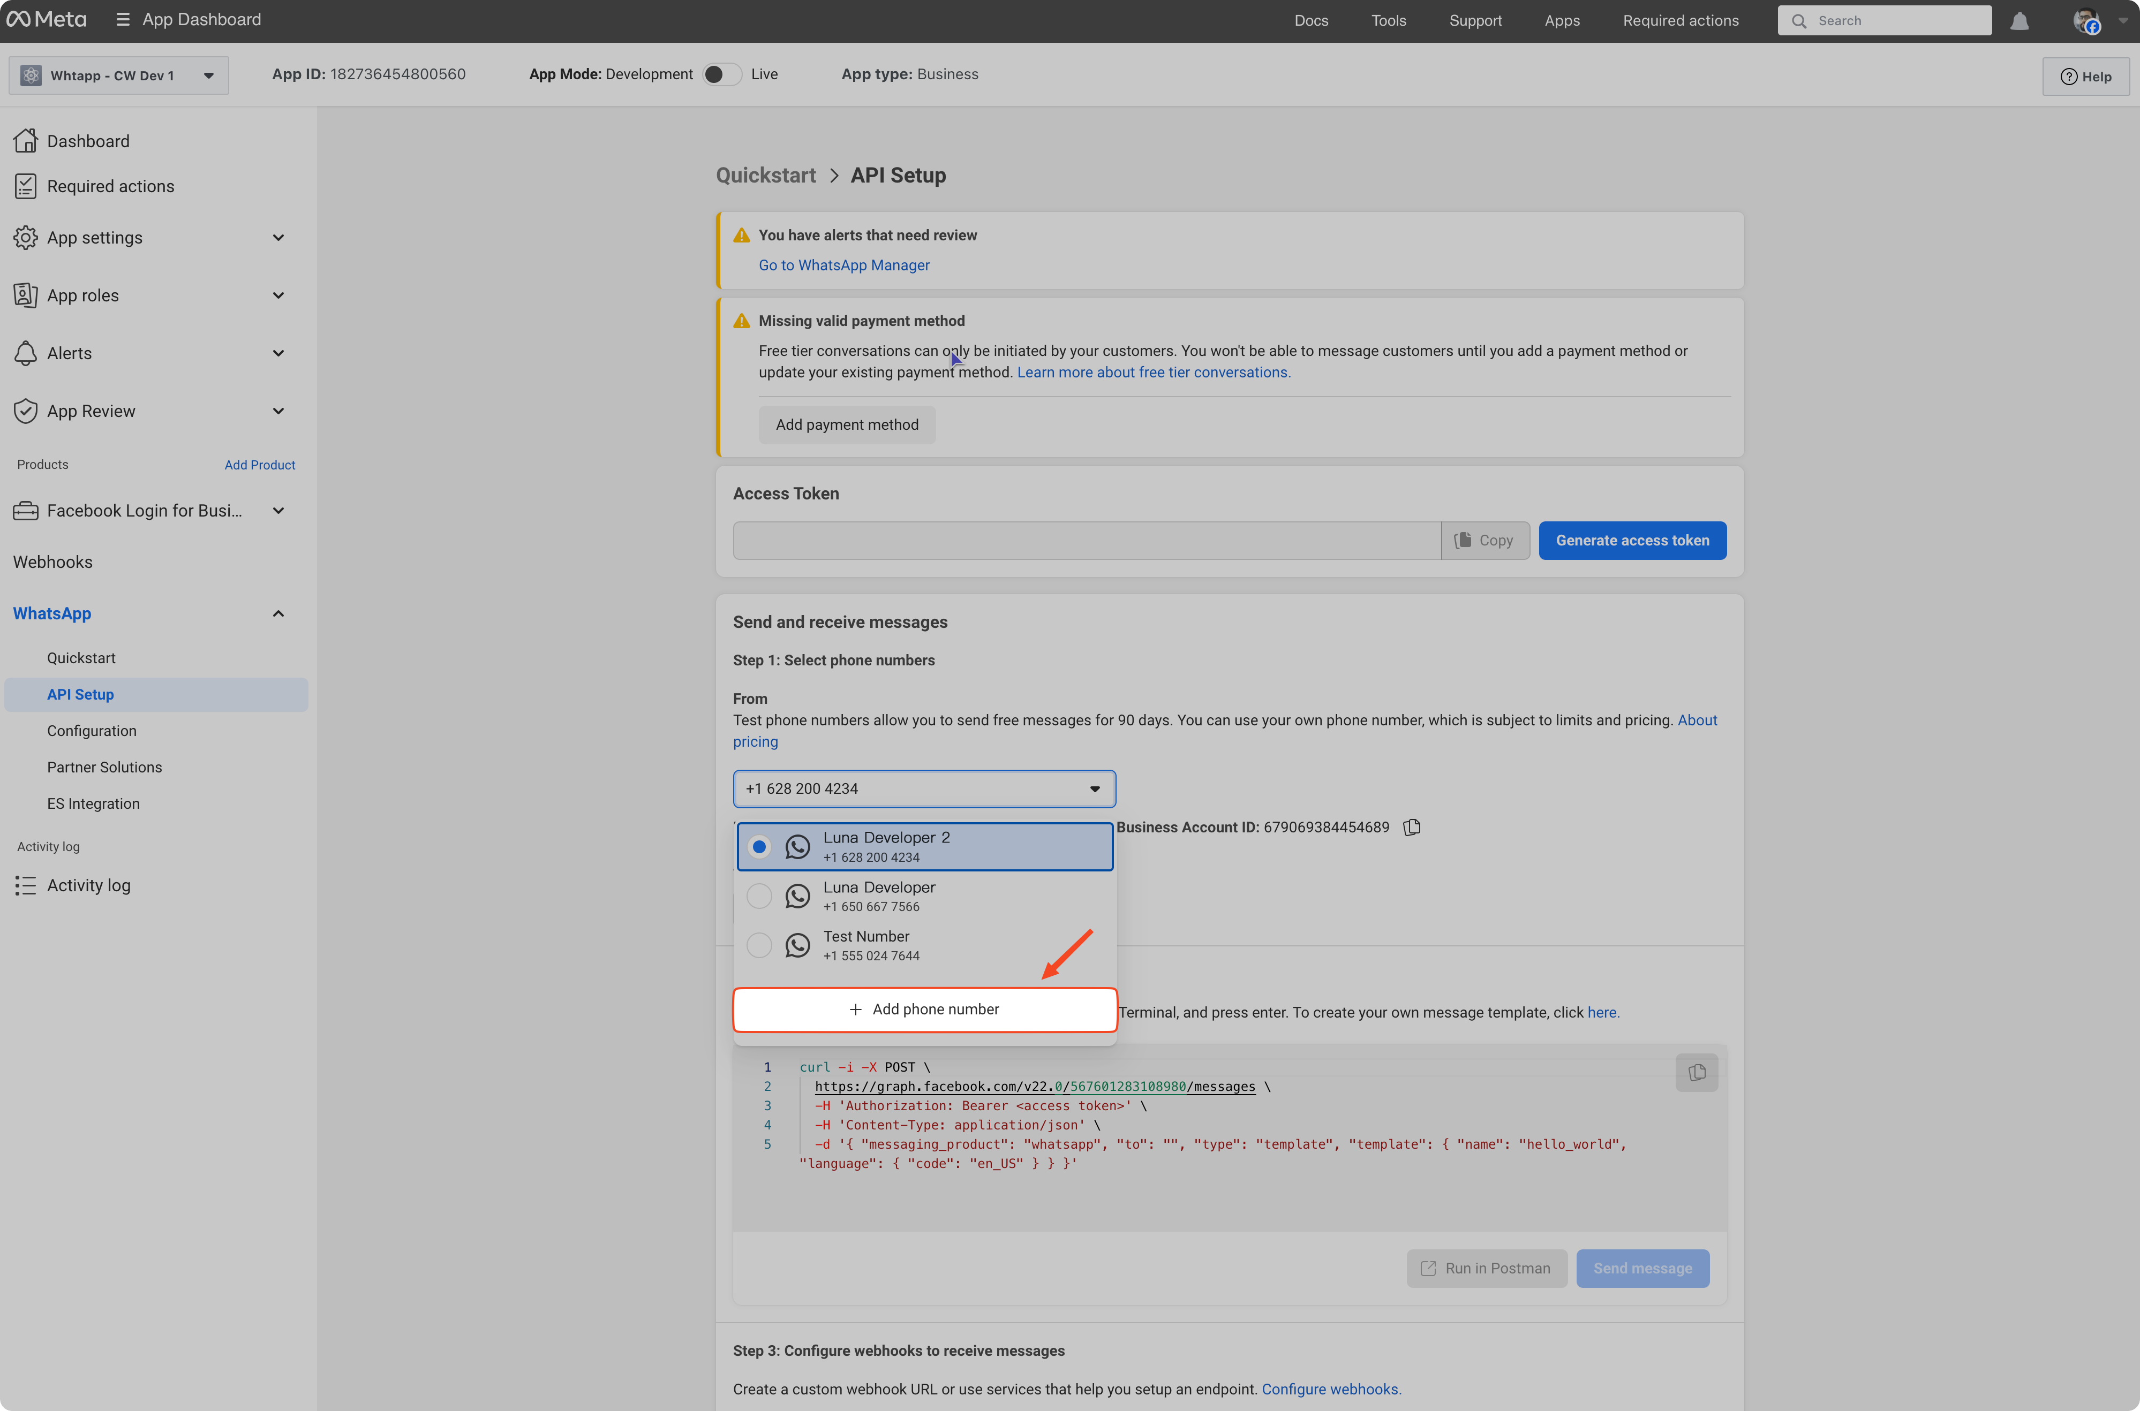
Task: Open Configuration under WhatsApp
Action: point(92,731)
